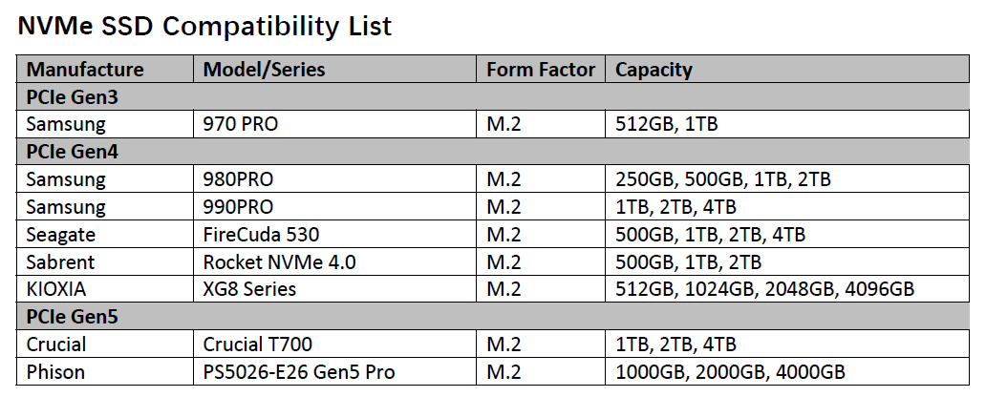The width and height of the screenshot is (986, 397).
Task: Click the 1000GB, 2000GB, 4000GB capacity cell
Action: pos(787,372)
